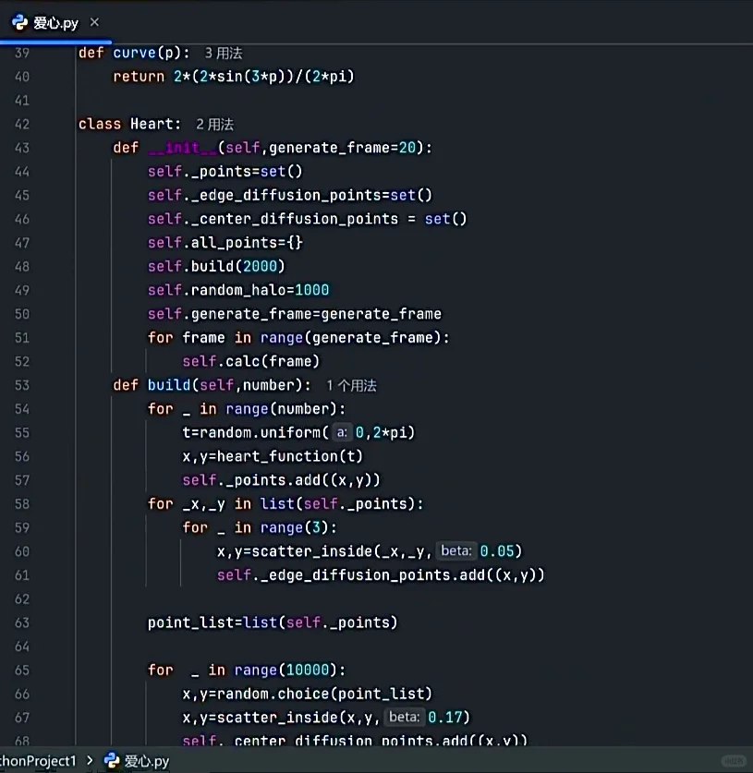Click 'for _ in range(3):' line

260,527
